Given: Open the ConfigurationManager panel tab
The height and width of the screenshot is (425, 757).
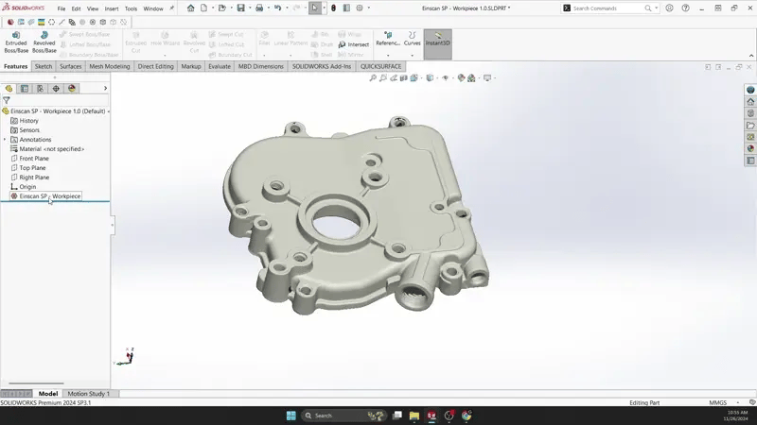Looking at the screenshot, I should point(40,88).
